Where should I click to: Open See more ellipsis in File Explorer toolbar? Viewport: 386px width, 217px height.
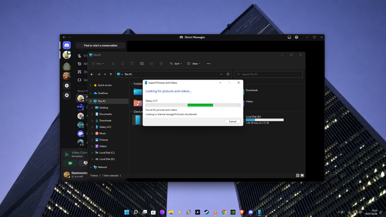209,63
